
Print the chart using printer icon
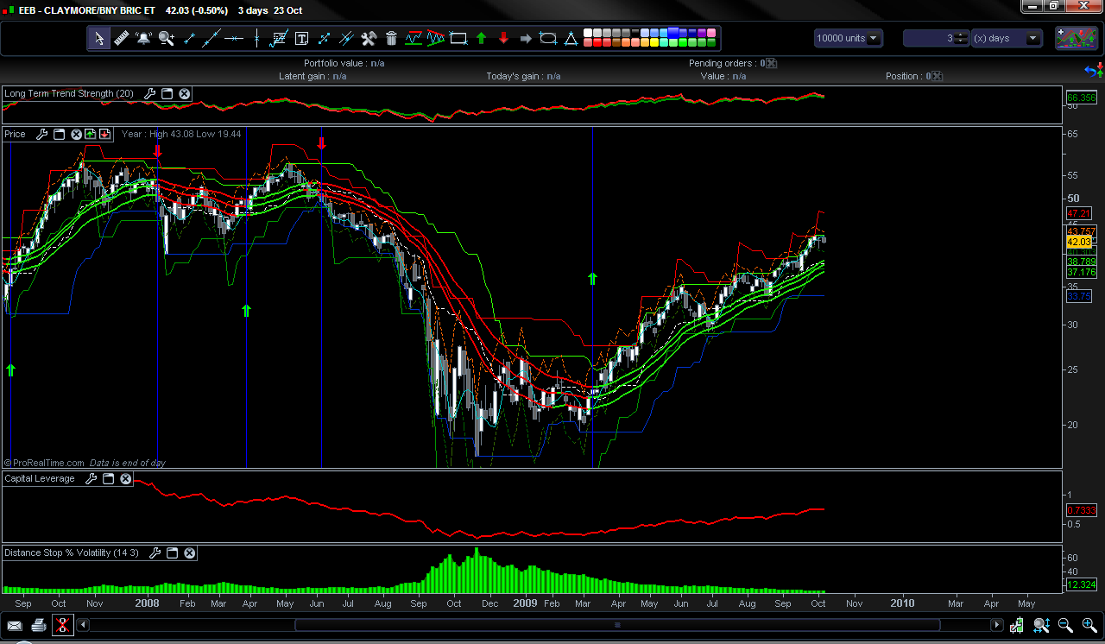39,625
